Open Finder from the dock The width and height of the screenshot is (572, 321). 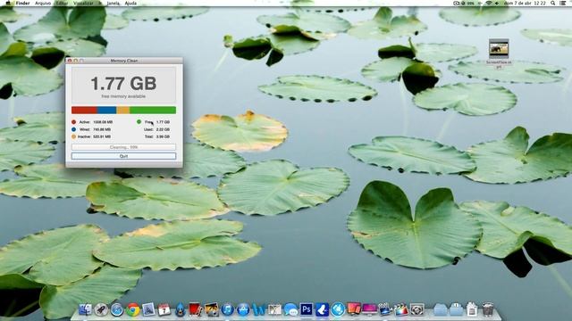coord(86,309)
